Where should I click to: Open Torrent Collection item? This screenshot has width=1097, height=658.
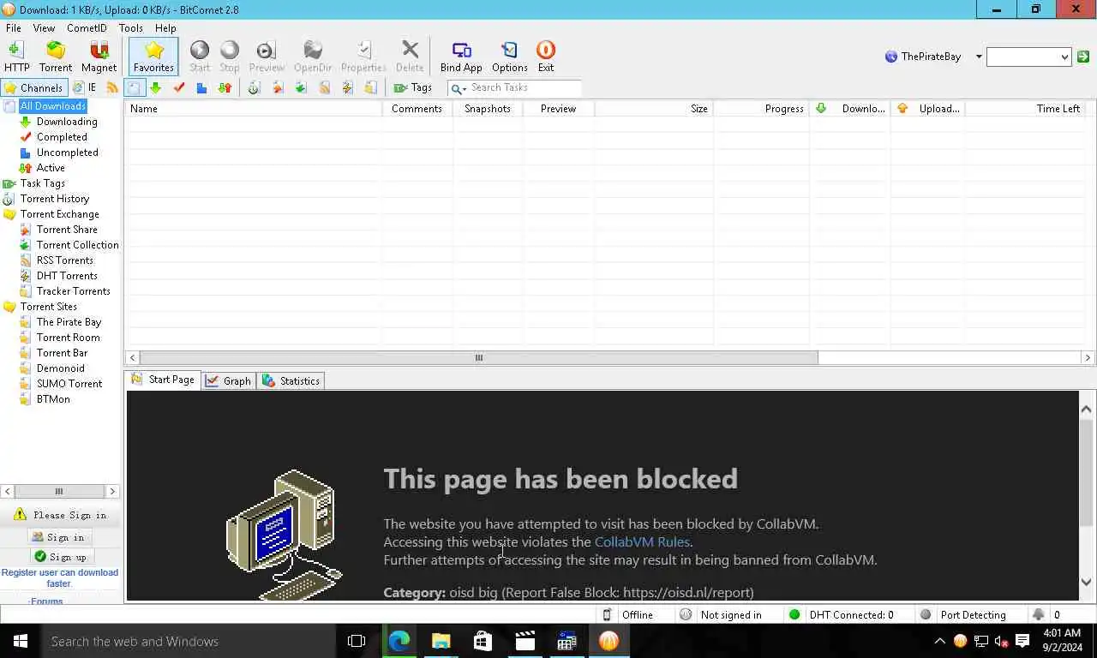pyautogui.click(x=78, y=245)
